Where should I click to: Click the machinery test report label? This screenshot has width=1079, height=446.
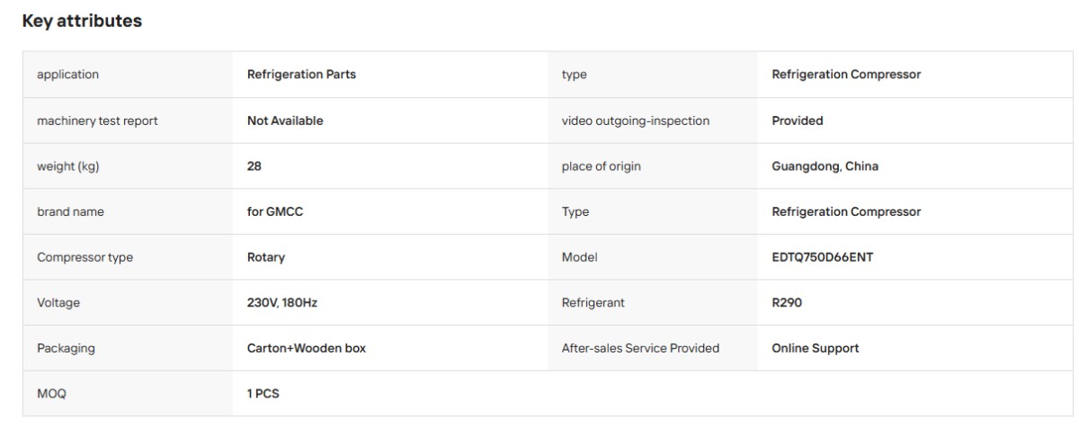(x=98, y=120)
